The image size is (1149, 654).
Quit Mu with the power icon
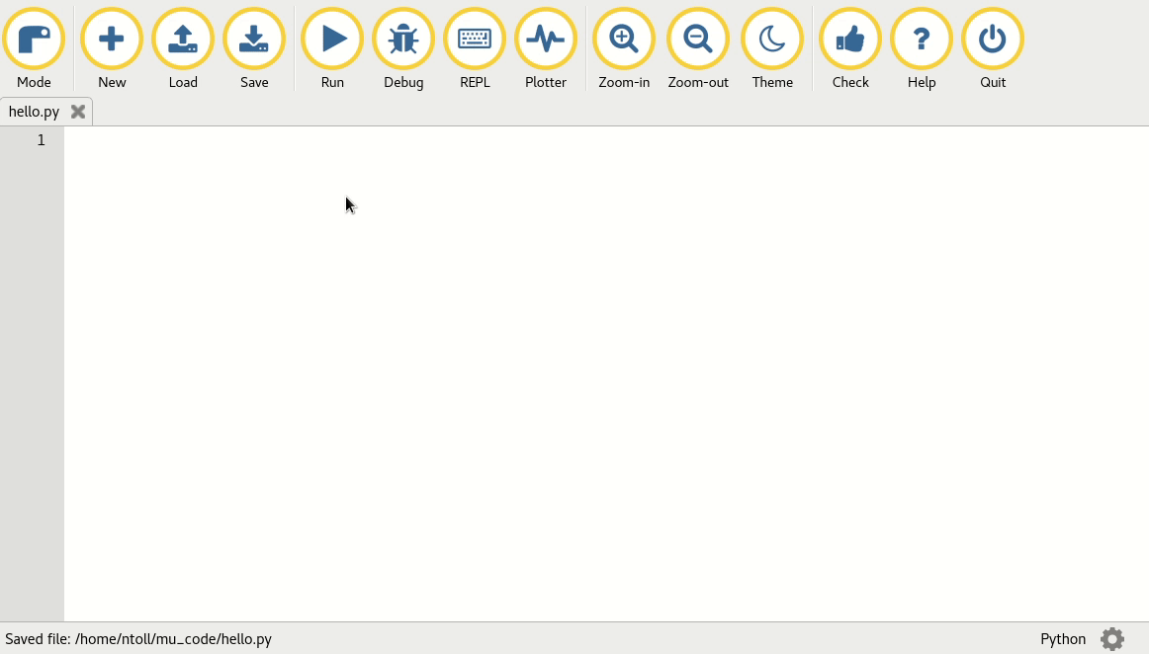(993, 40)
